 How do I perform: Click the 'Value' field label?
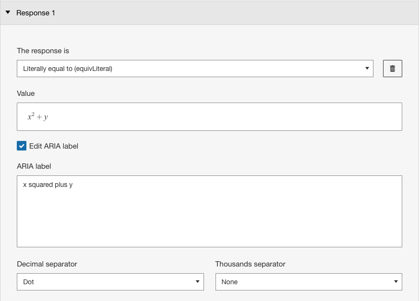tap(26, 93)
